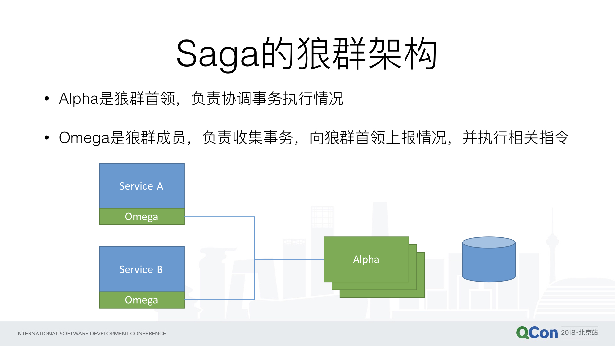Select the bullet text starting with "Omega是狼群成员"
This screenshot has width=615, height=346.
click(x=314, y=138)
